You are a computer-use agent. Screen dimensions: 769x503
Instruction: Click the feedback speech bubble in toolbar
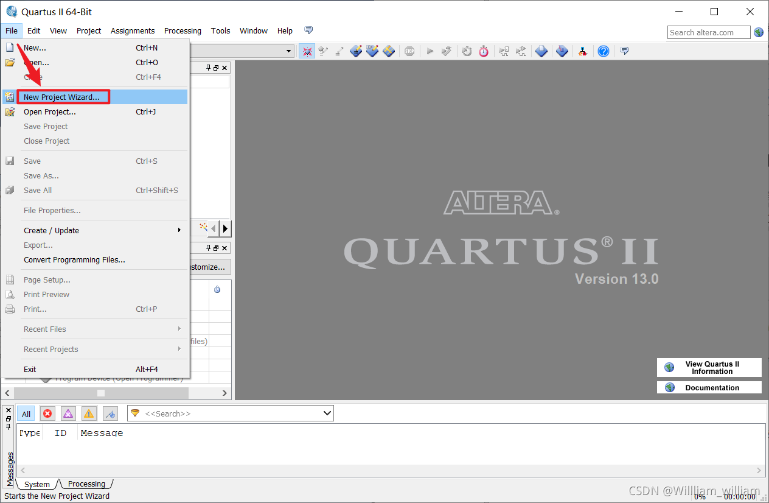point(624,51)
